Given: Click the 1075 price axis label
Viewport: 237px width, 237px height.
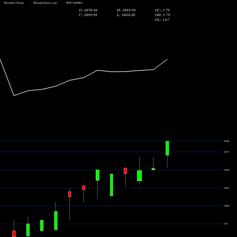Looking at the screenshot, I should [227, 152].
